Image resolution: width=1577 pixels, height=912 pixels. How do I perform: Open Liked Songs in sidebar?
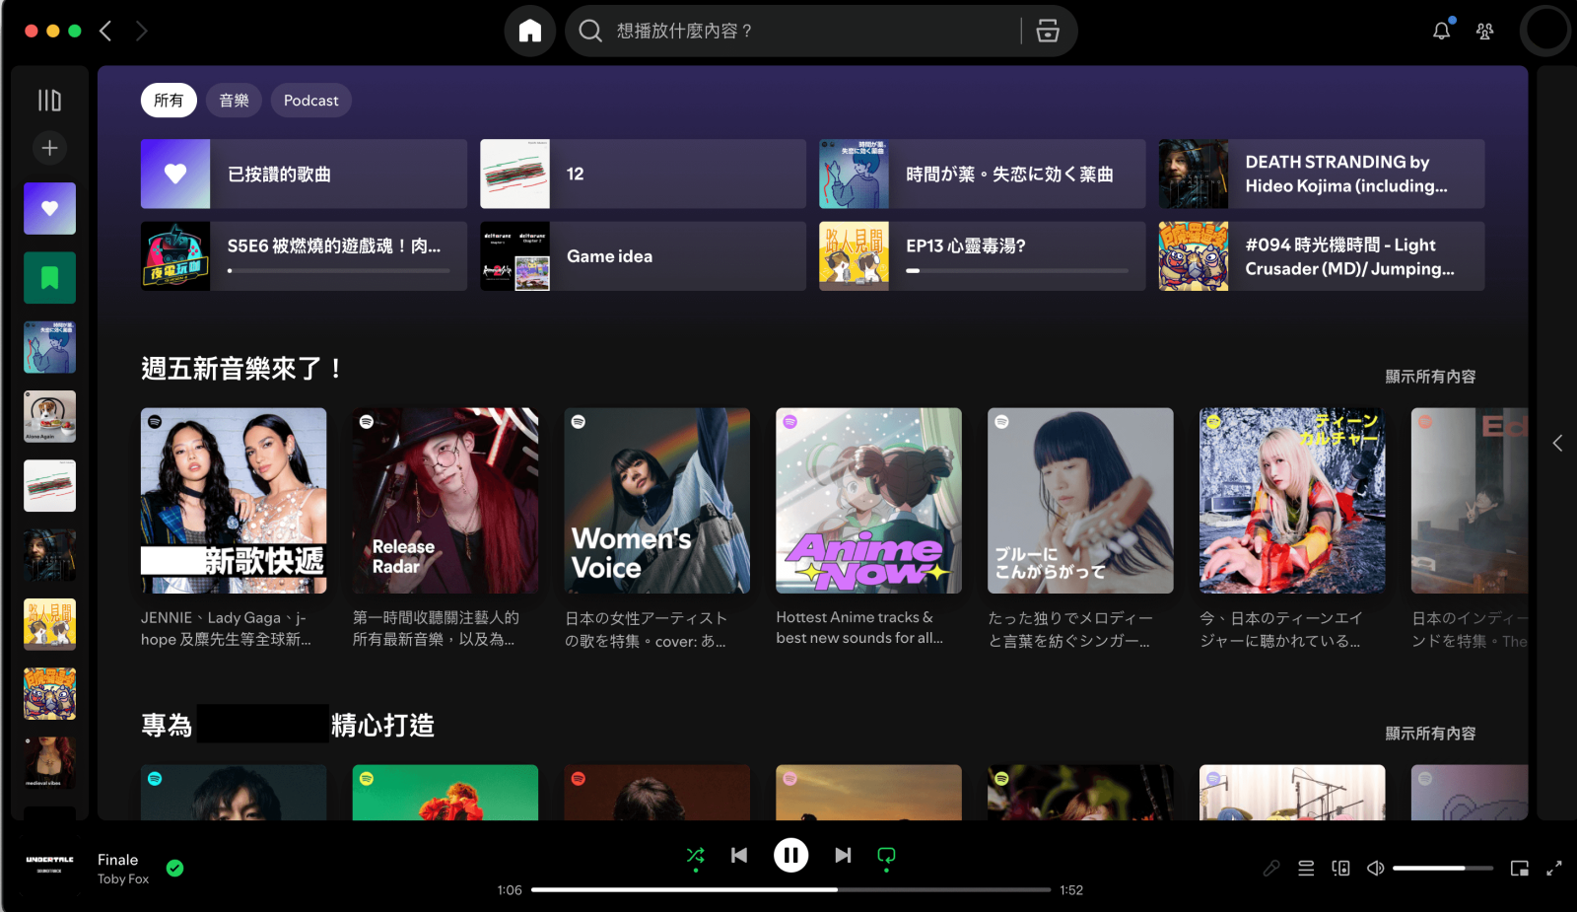pos(49,208)
